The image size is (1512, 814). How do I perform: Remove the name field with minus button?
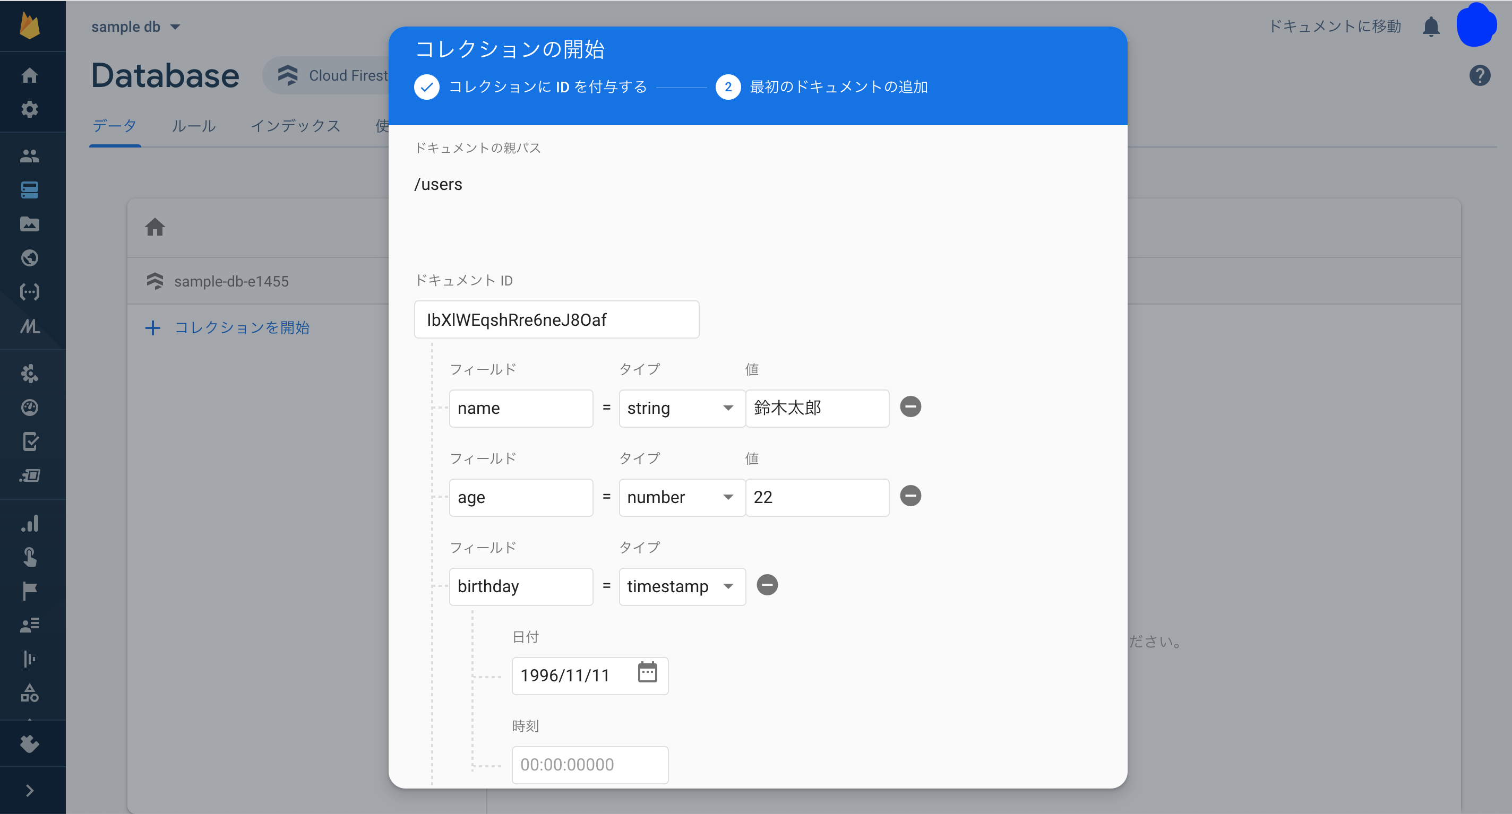910,406
